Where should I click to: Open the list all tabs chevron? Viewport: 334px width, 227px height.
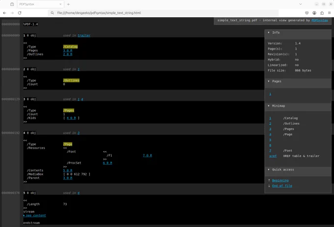[x=301, y=4]
